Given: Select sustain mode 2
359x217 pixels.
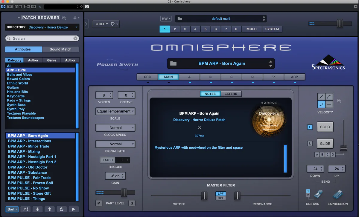Looking at the screenshot, I should click(308, 195).
